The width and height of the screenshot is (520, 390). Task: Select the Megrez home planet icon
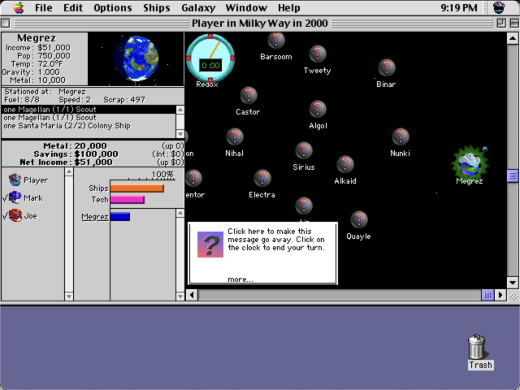[470, 163]
